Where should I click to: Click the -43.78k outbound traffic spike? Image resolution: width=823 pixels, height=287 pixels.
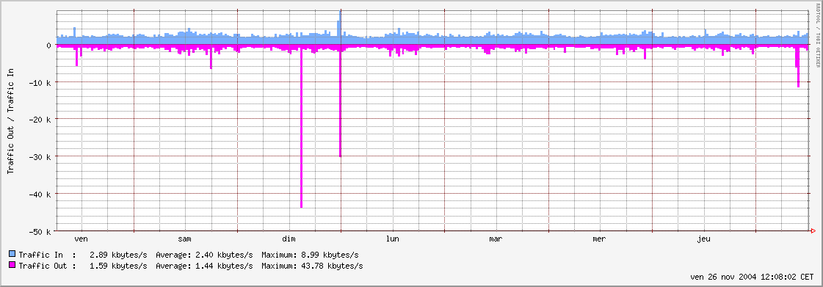coord(301,126)
